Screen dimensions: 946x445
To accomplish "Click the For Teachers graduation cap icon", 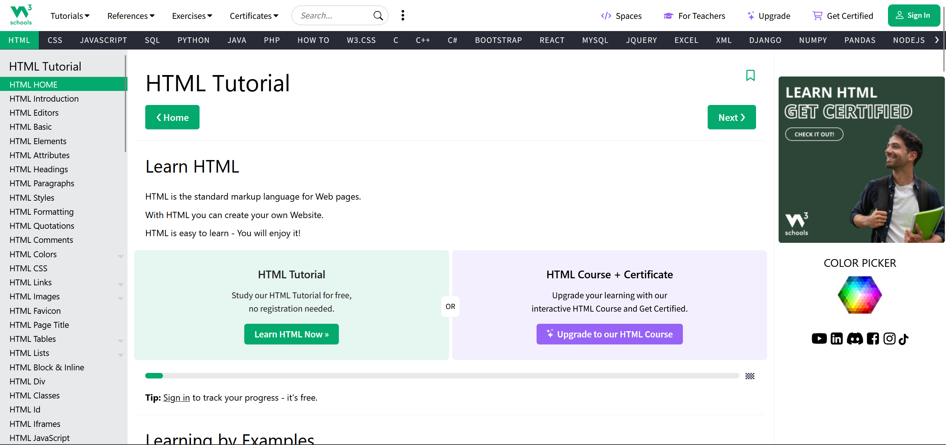I will tap(668, 16).
